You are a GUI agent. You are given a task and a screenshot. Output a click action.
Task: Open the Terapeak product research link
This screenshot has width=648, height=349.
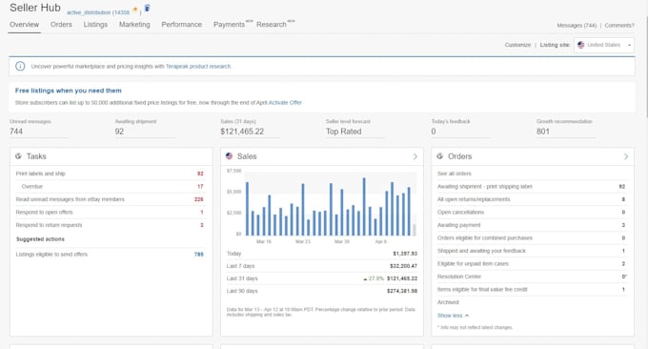tap(198, 66)
